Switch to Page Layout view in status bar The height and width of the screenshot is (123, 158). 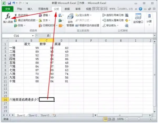coord(109,119)
